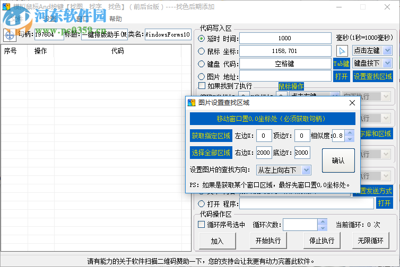Click the 延时 时间 field showing 1000
The image size is (400, 267).
285,38
